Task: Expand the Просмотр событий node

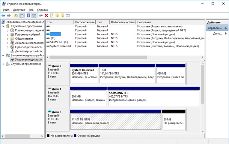Action: click(x=8, y=35)
